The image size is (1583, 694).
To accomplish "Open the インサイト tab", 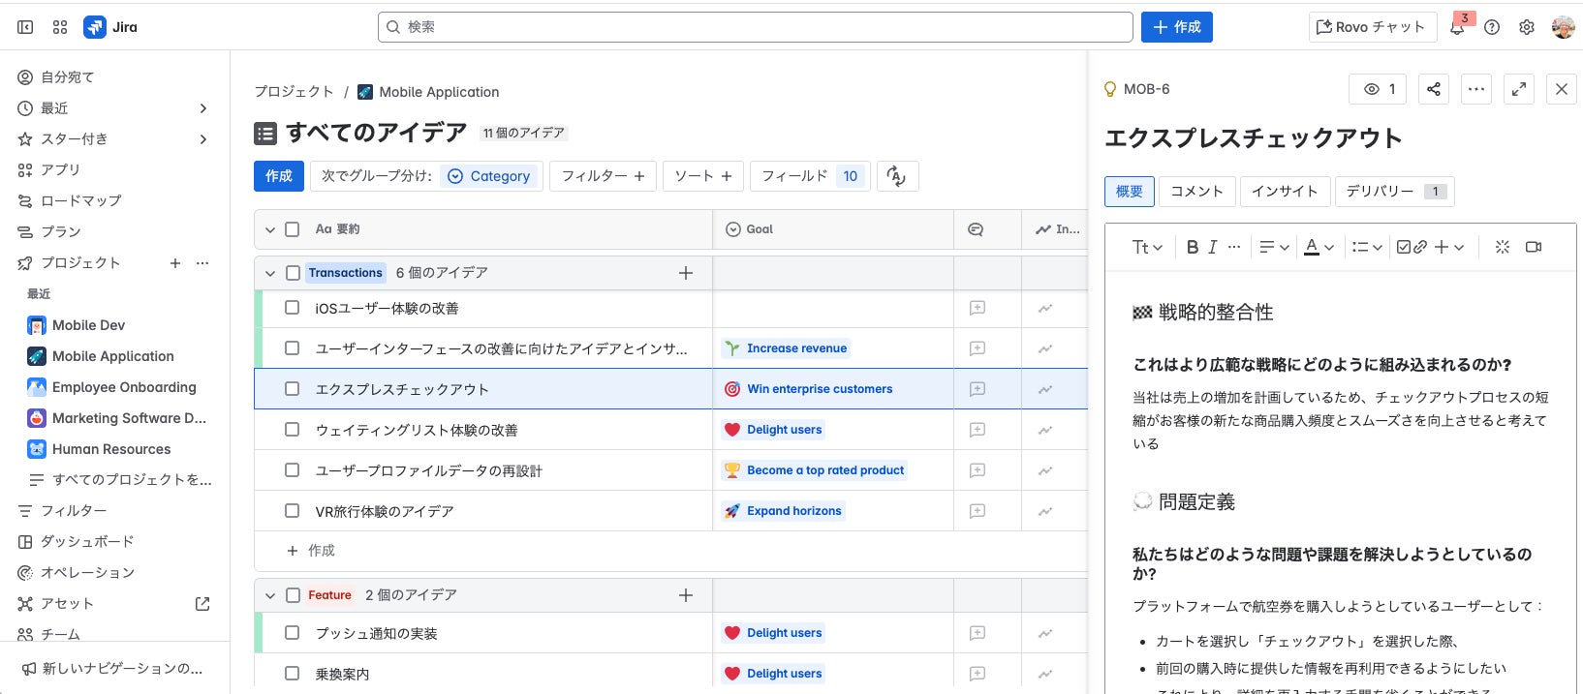I will point(1285,192).
